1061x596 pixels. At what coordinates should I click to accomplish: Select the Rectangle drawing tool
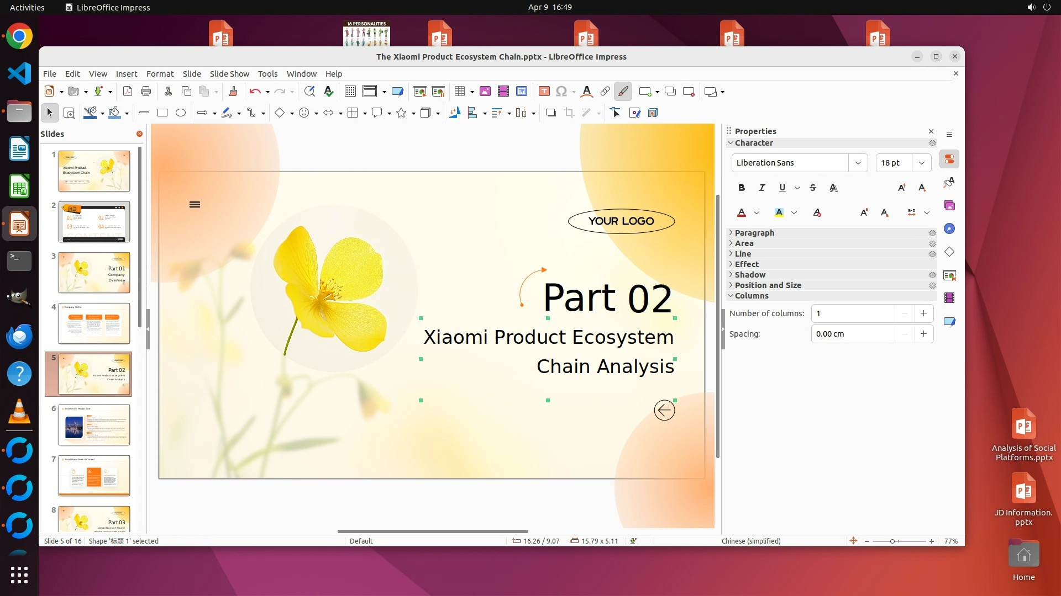click(162, 113)
